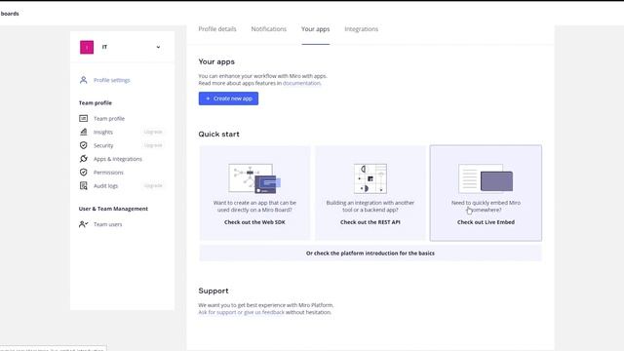Image resolution: width=624 pixels, height=351 pixels.
Task: Select the Your apps tab
Action: [315, 29]
